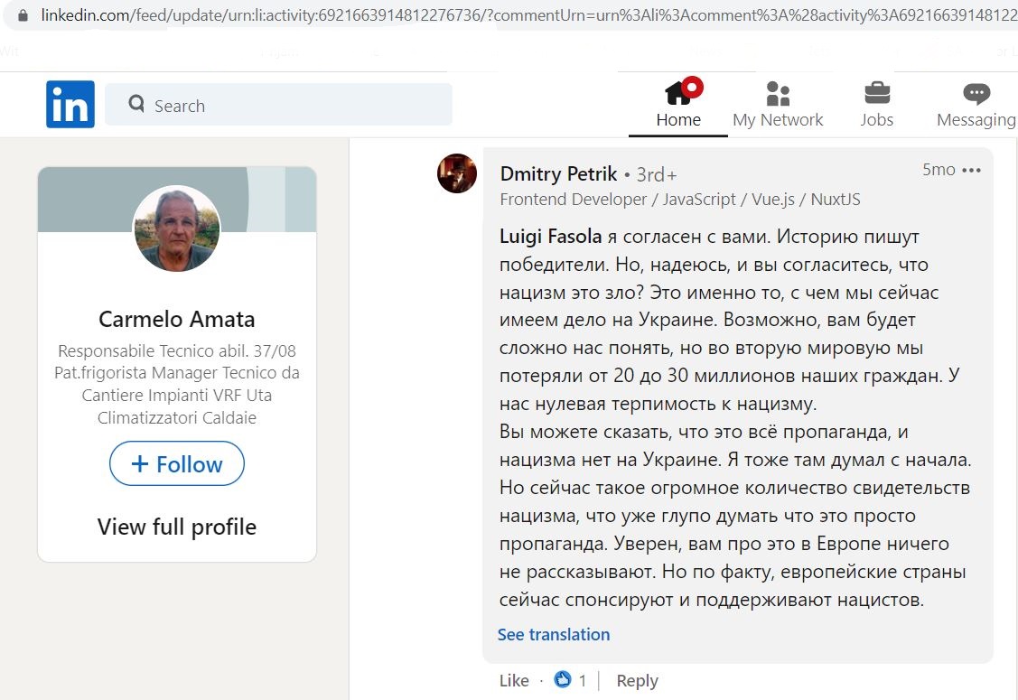The image size is (1018, 700).
Task: Click the search magnifier icon
Action: 136,103
